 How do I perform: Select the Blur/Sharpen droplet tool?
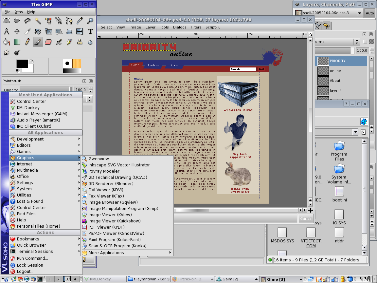90,42
